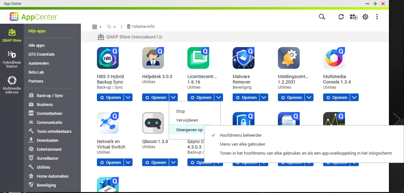Click the Multimedia Console app icon
The width and height of the screenshot is (404, 193).
tap(334, 58)
